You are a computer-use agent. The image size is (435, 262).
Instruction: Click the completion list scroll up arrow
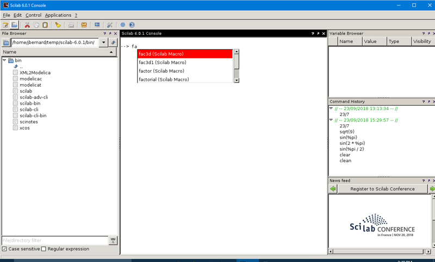(237, 52)
